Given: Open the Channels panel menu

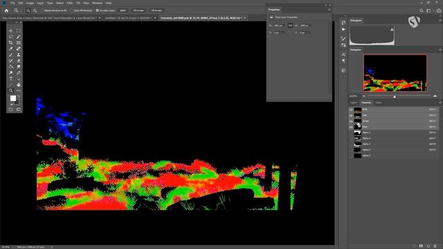Looking at the screenshot, I should (x=440, y=102).
